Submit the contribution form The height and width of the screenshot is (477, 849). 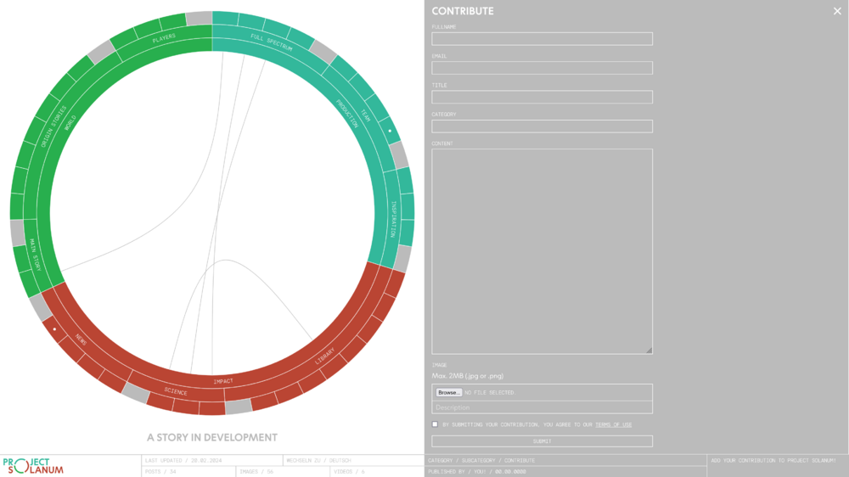click(542, 441)
